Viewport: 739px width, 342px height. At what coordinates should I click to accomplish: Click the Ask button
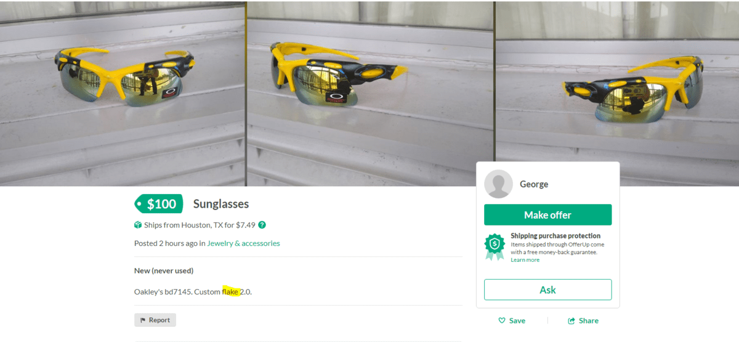(x=547, y=290)
